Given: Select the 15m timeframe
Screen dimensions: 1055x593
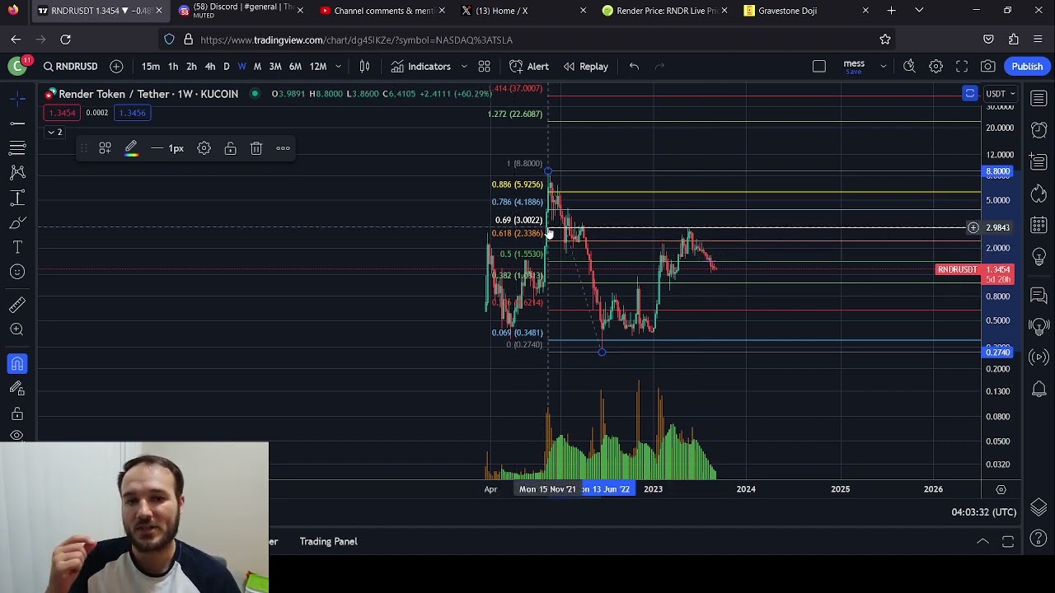Looking at the screenshot, I should pyautogui.click(x=151, y=66).
